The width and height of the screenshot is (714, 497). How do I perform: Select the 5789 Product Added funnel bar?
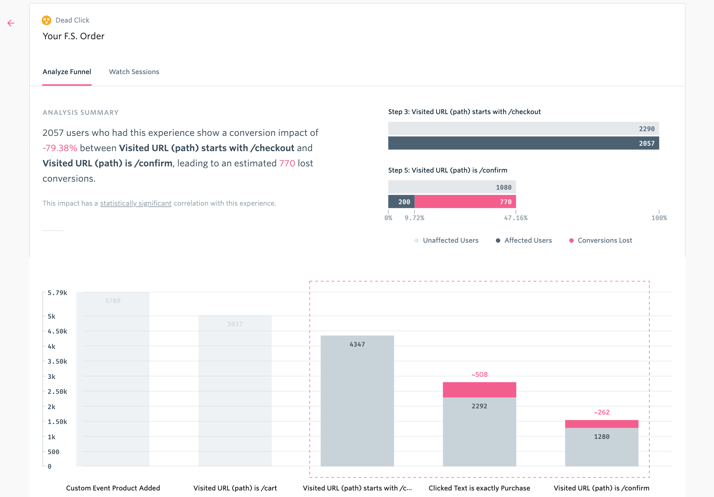coord(113,379)
